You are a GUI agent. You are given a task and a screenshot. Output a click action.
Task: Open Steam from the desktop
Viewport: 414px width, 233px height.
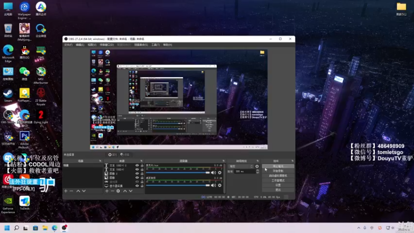8,95
